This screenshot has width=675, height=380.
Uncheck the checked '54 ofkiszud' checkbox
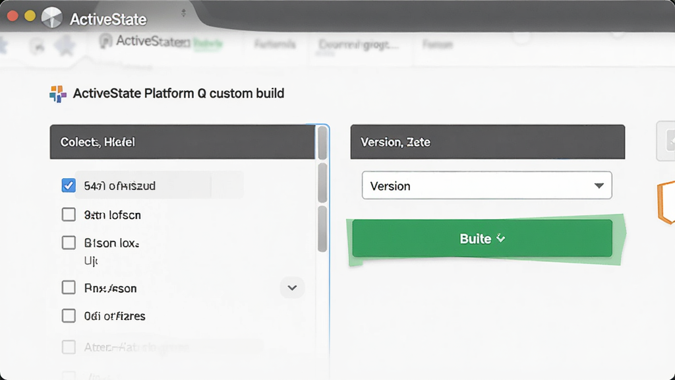pos(69,185)
